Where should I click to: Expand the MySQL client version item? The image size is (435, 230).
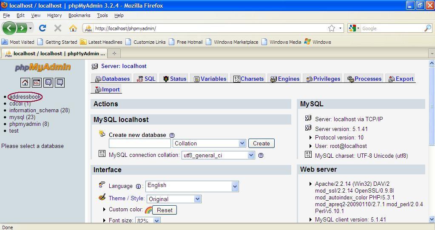coord(310,220)
